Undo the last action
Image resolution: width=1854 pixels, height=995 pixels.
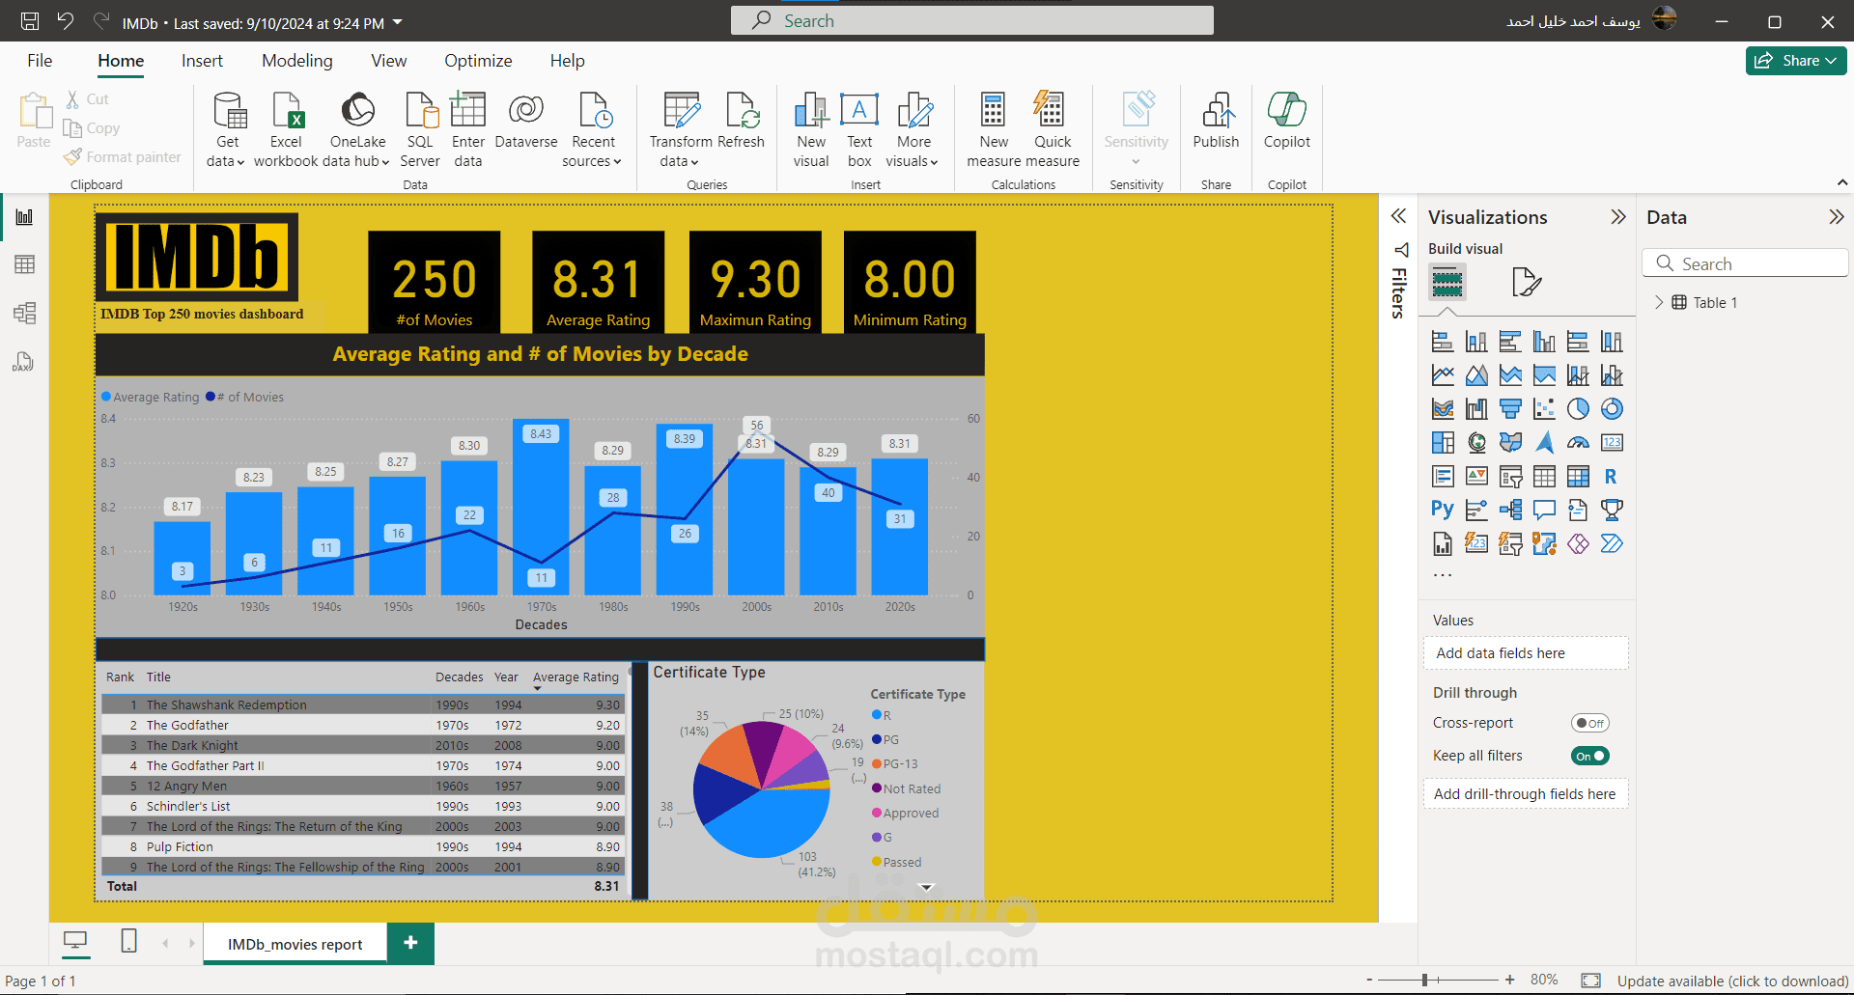click(65, 20)
